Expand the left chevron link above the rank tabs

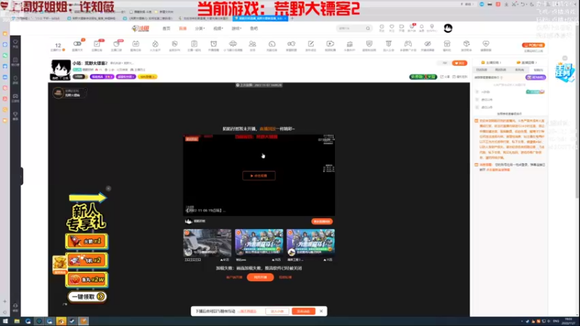(491, 62)
